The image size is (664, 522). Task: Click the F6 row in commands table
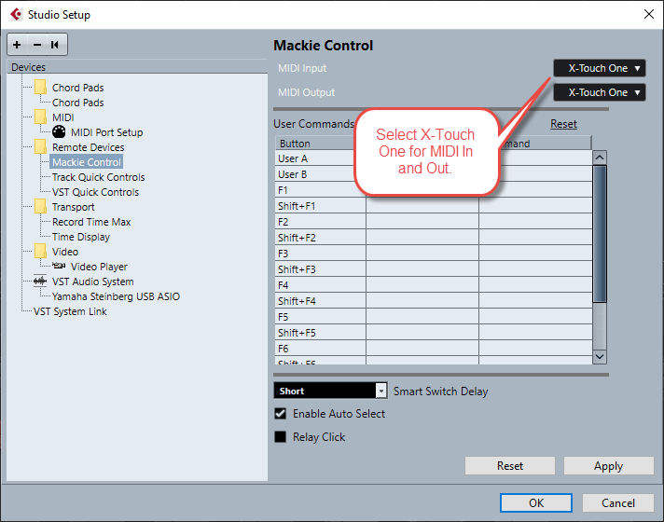tap(434, 349)
